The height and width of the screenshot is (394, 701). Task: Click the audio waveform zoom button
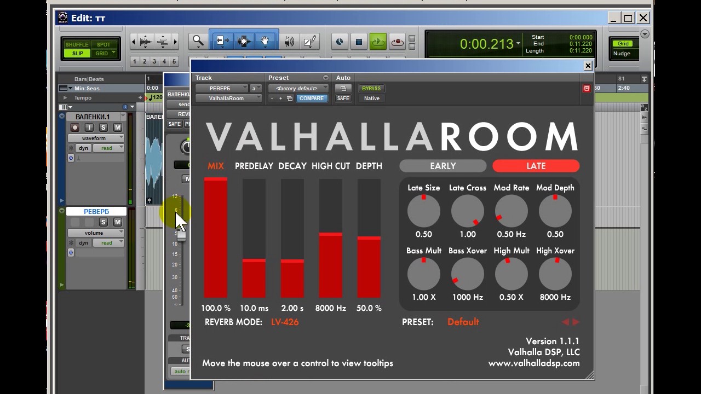[x=146, y=42]
